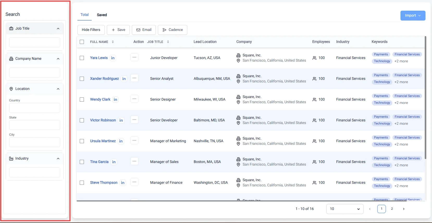The width and height of the screenshot is (432, 223).
Task: Open action menu for Xander Rodriguez
Action: point(134,78)
